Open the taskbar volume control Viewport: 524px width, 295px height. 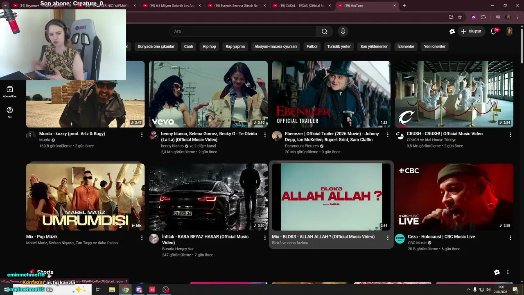(488, 290)
